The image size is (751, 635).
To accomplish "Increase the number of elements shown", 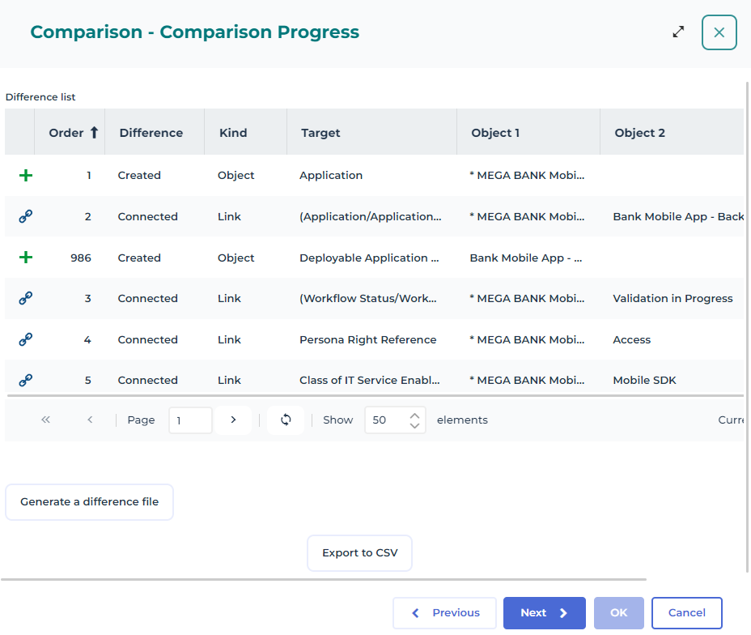I will [x=414, y=415].
